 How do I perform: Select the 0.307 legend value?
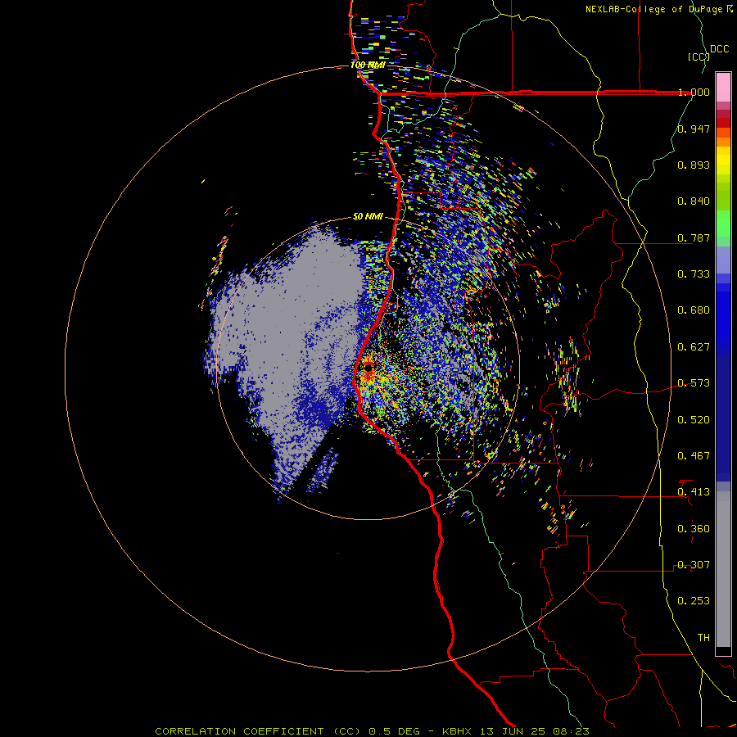694,565
